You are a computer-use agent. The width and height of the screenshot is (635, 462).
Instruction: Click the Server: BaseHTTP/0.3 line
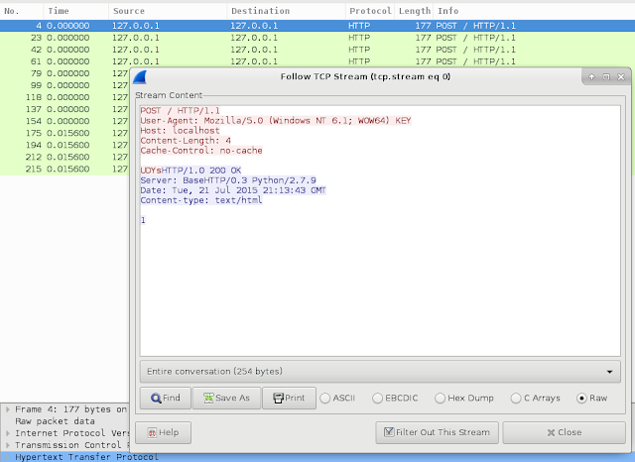(228, 180)
